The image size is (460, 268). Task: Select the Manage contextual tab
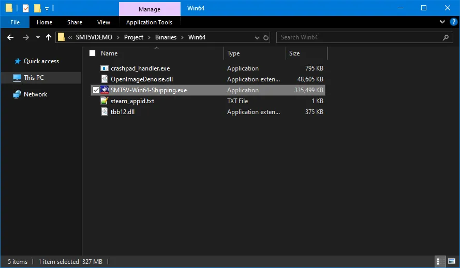(x=150, y=9)
